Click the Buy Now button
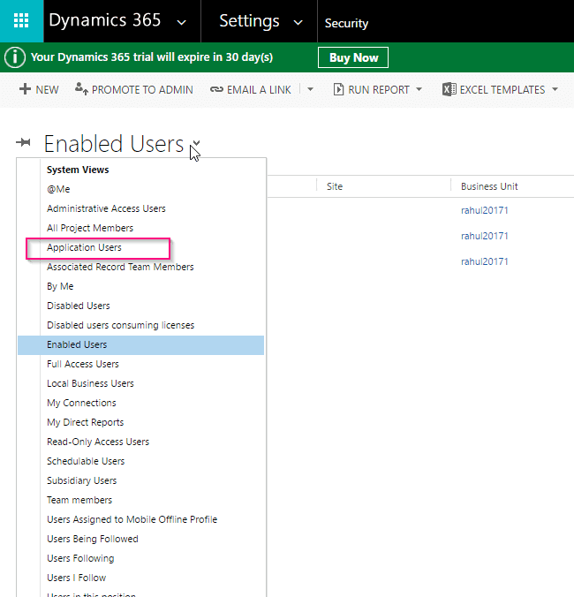Viewport: 574px width, 597px height. (x=353, y=57)
